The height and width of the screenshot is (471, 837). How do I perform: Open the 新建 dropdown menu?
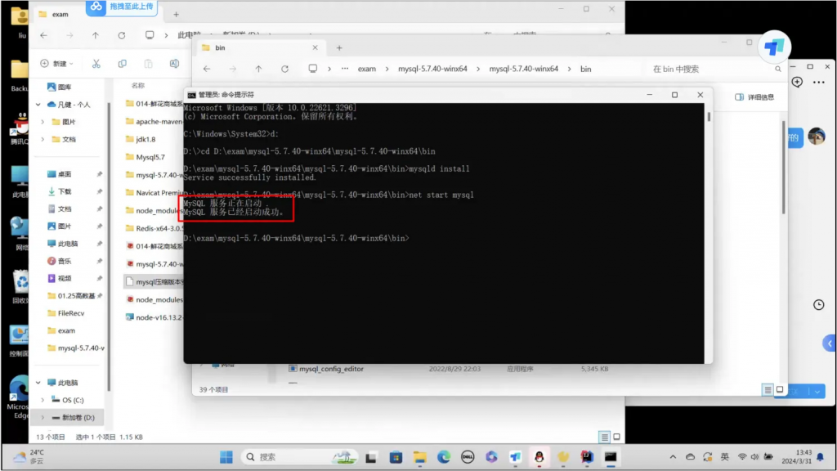[x=57, y=64]
